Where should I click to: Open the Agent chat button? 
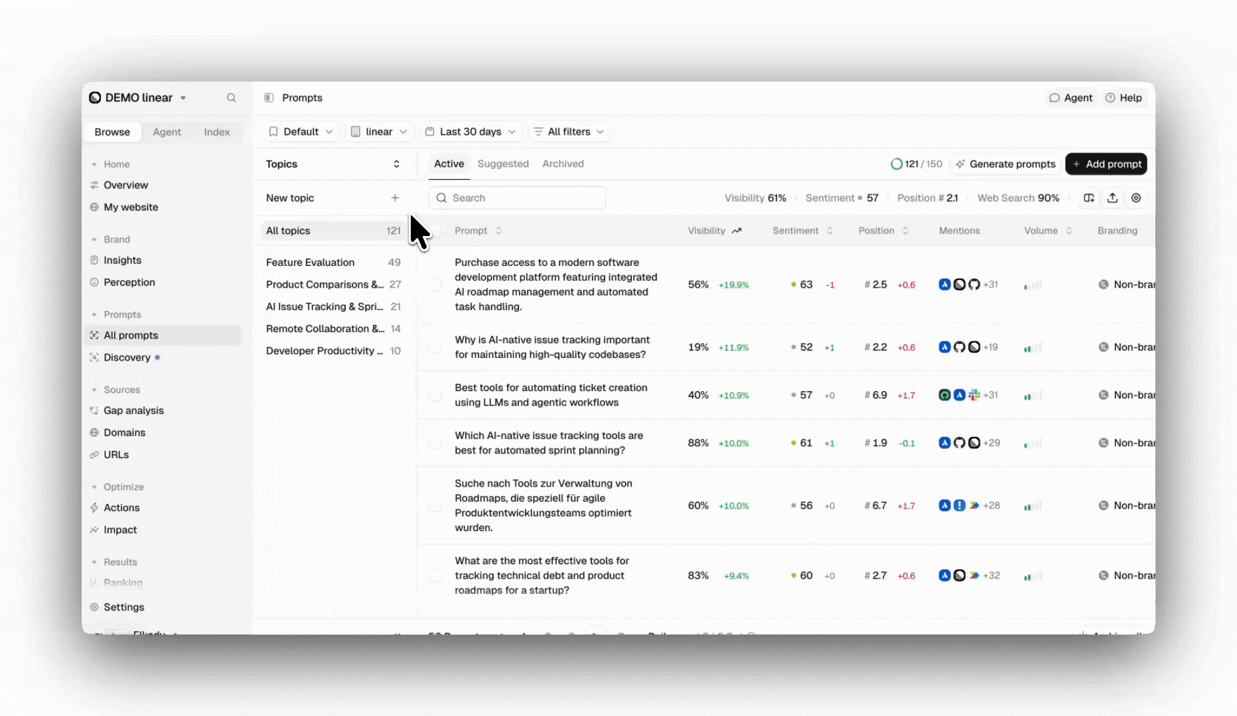click(x=1070, y=97)
